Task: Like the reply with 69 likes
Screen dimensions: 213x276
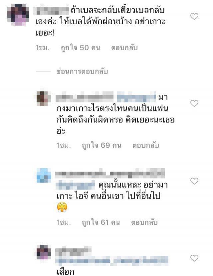Action: click(x=194, y=103)
